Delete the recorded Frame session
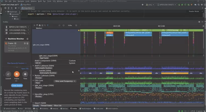This screenshot has width=206, height=112. 27,44
